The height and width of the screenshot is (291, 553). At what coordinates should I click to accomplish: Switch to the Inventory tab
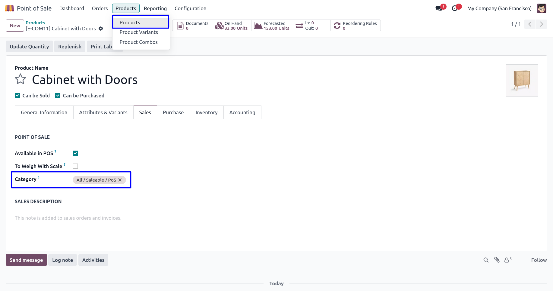point(206,112)
